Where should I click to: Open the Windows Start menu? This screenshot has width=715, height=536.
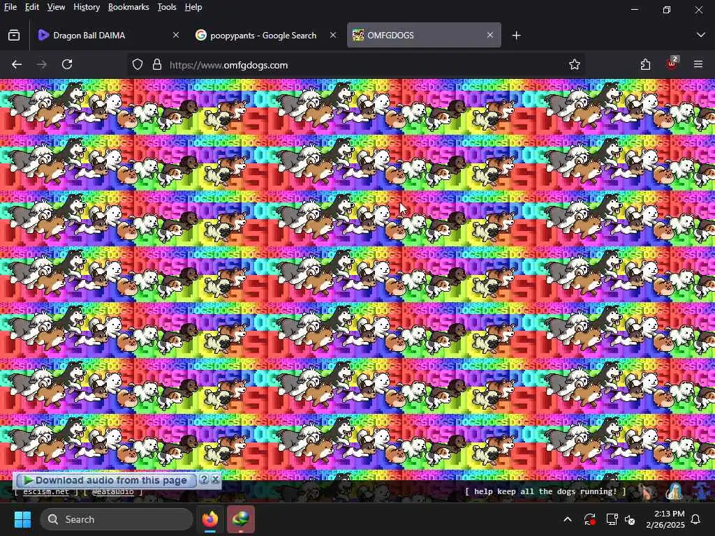[x=22, y=519]
